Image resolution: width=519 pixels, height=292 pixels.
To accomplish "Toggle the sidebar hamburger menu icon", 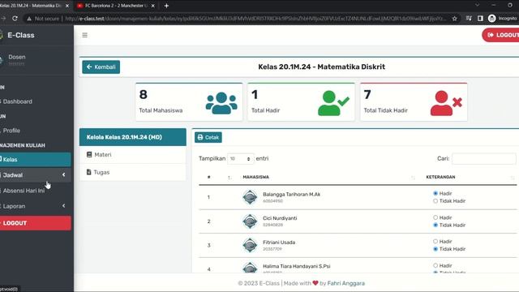I will (84, 35).
